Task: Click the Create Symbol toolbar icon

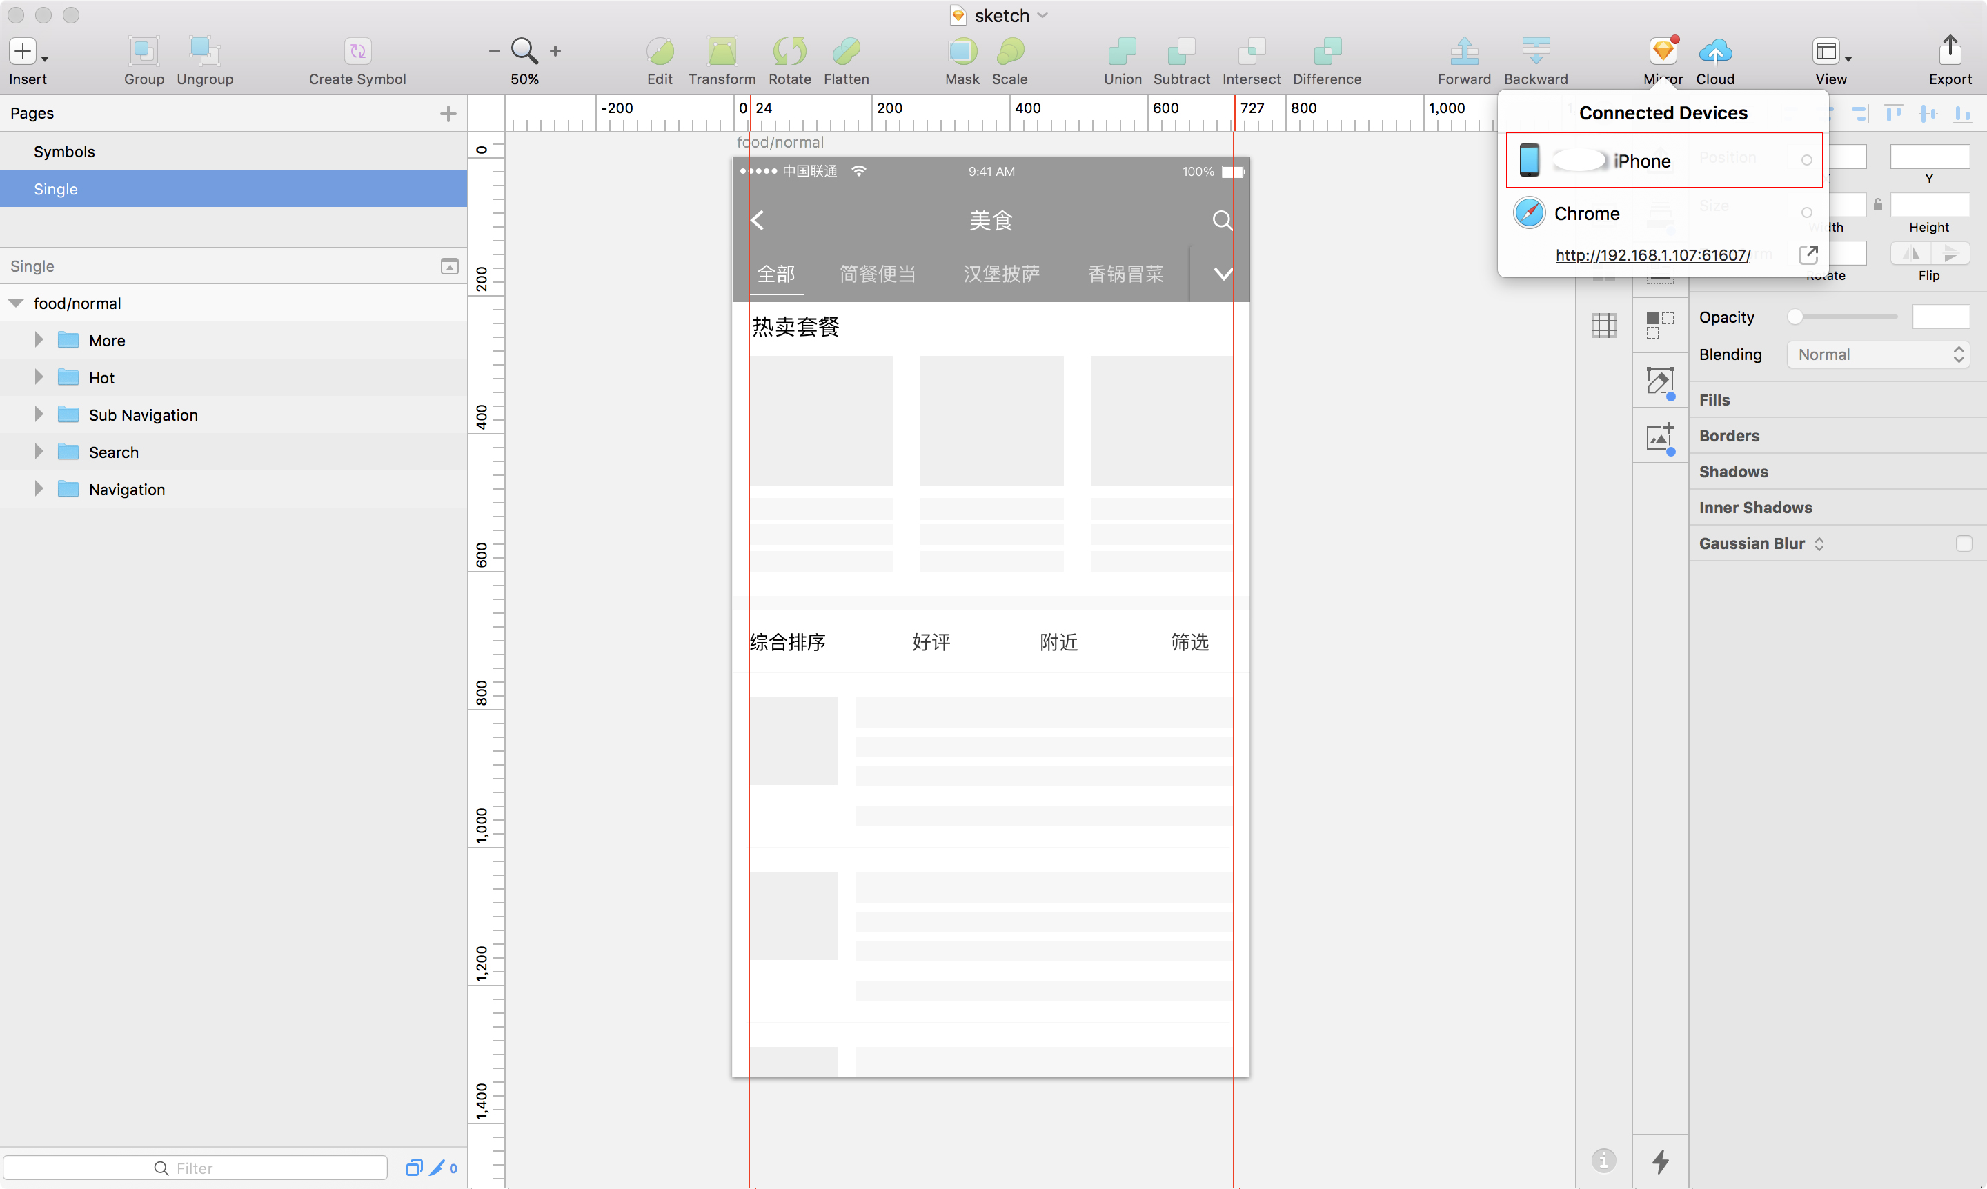Action: tap(357, 51)
